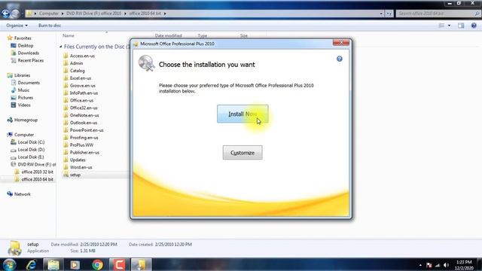Sort by the Name column header
The image size is (482, 271).
(x=69, y=35)
